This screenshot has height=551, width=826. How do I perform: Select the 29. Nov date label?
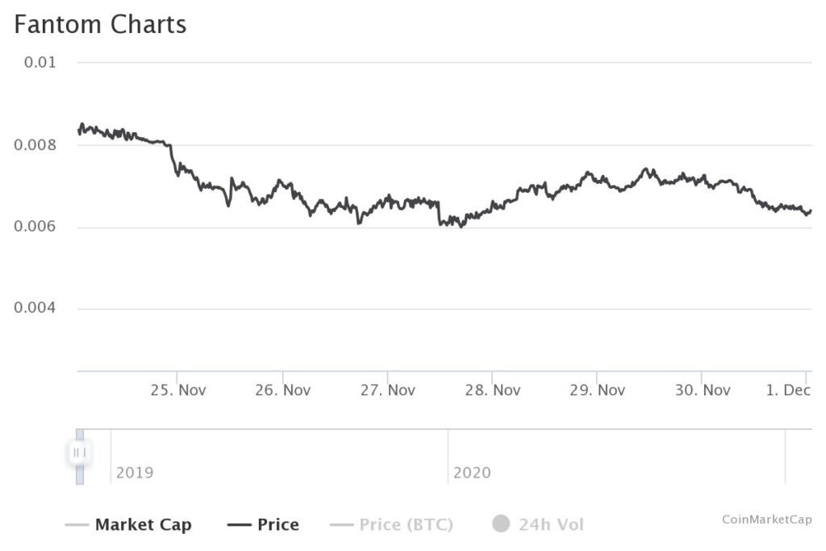tap(598, 390)
